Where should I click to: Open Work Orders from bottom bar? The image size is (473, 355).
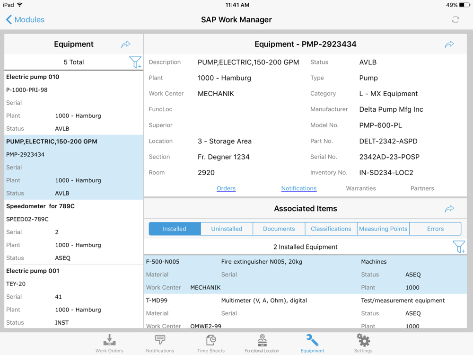[109, 343]
